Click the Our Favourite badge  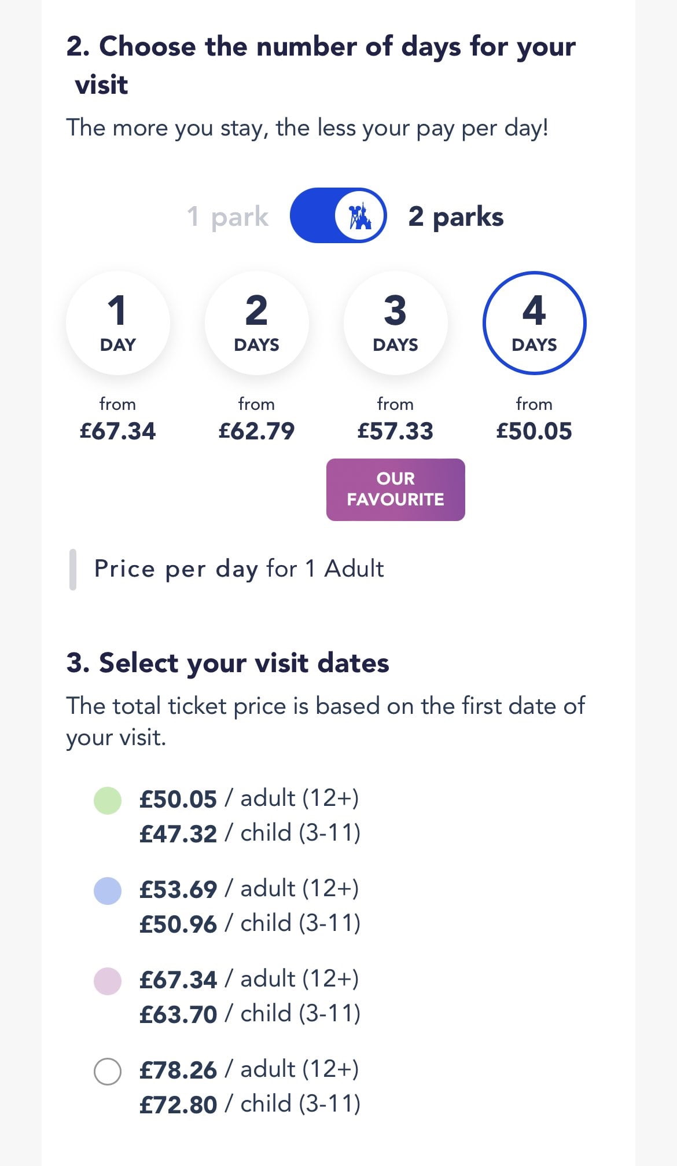tap(396, 489)
